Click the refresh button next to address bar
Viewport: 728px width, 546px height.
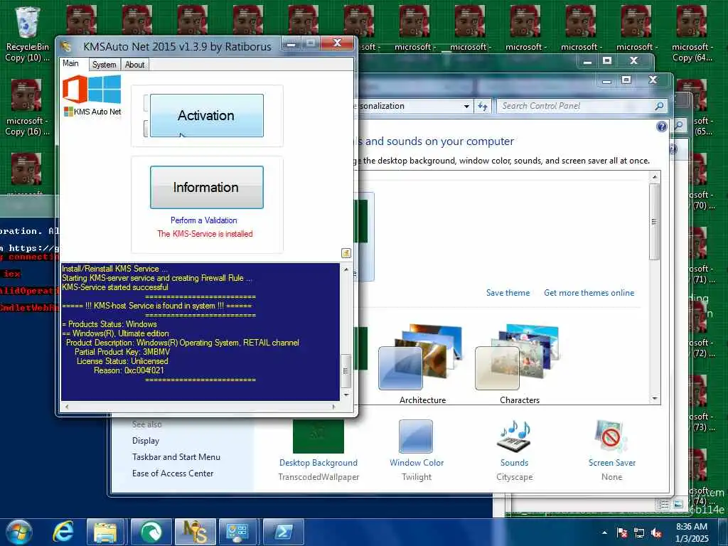pyautogui.click(x=483, y=107)
